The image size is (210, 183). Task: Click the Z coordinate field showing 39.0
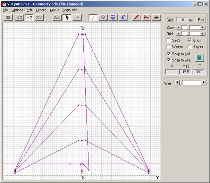coord(199,72)
